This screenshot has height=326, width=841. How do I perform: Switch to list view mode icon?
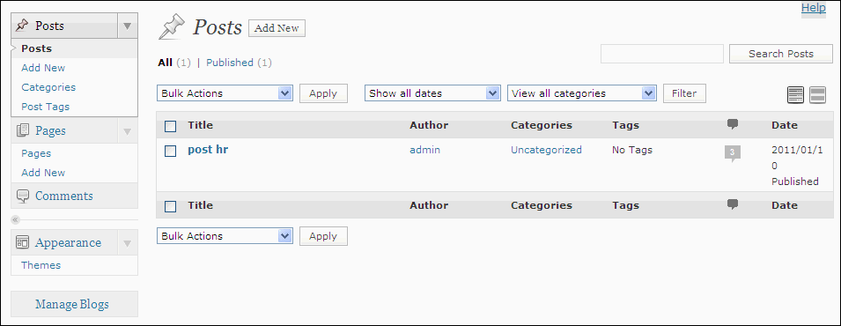point(795,95)
